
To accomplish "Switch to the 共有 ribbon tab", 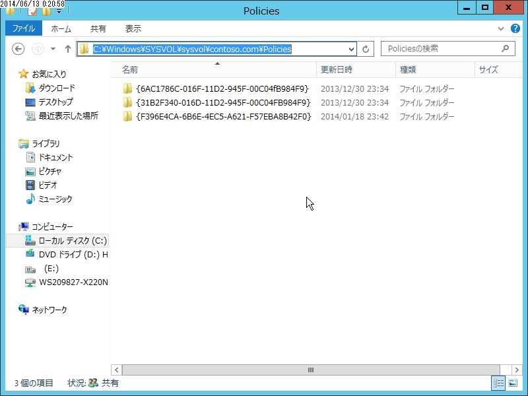I will (98, 29).
